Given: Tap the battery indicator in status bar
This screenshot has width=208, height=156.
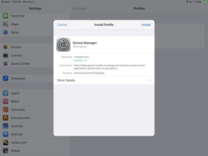Looking at the screenshot, I should pyautogui.click(x=205, y=2).
